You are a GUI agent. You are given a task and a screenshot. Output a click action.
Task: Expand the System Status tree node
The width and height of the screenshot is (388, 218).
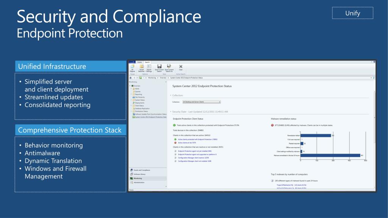pos(131,100)
